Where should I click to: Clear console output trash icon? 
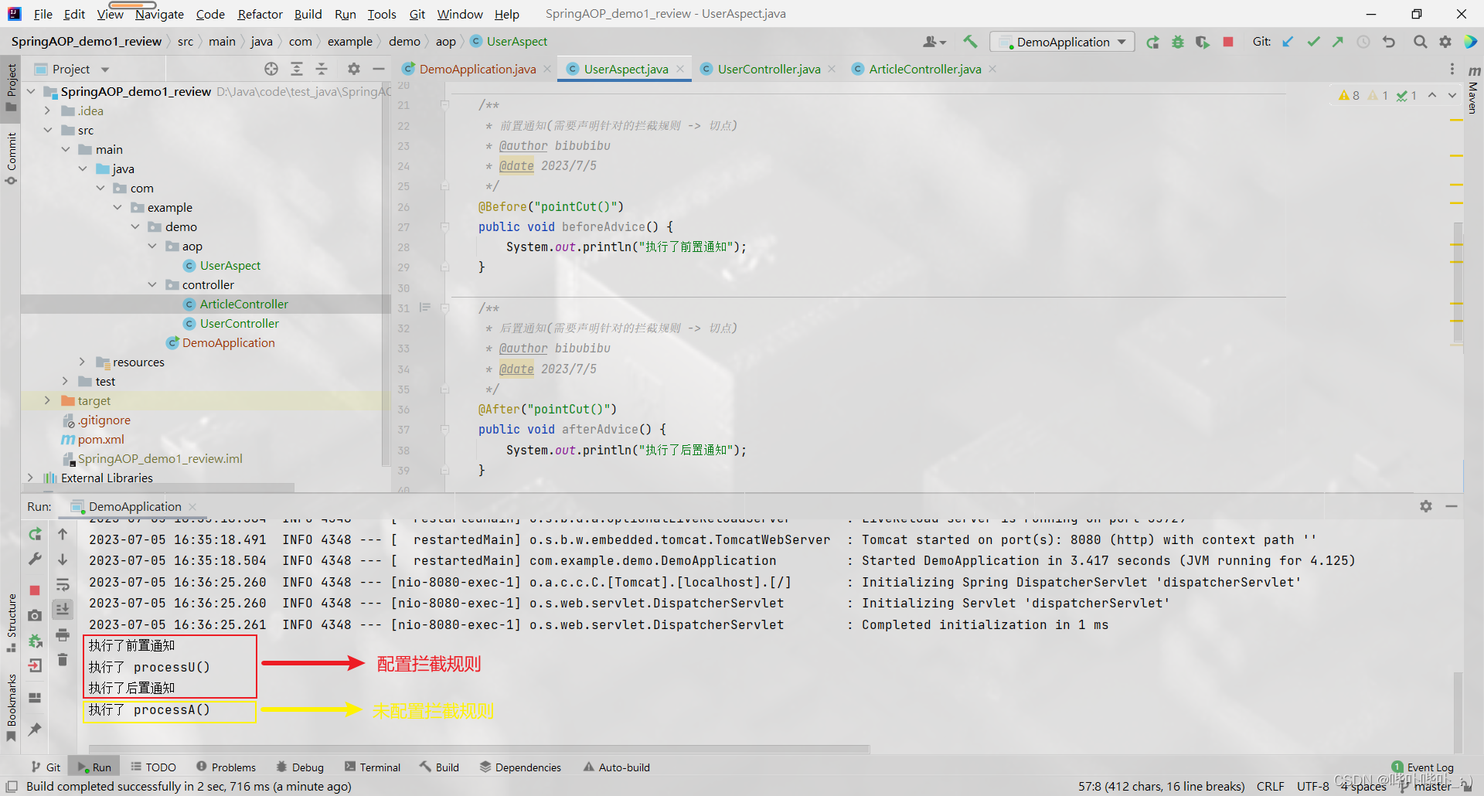pos(63,660)
